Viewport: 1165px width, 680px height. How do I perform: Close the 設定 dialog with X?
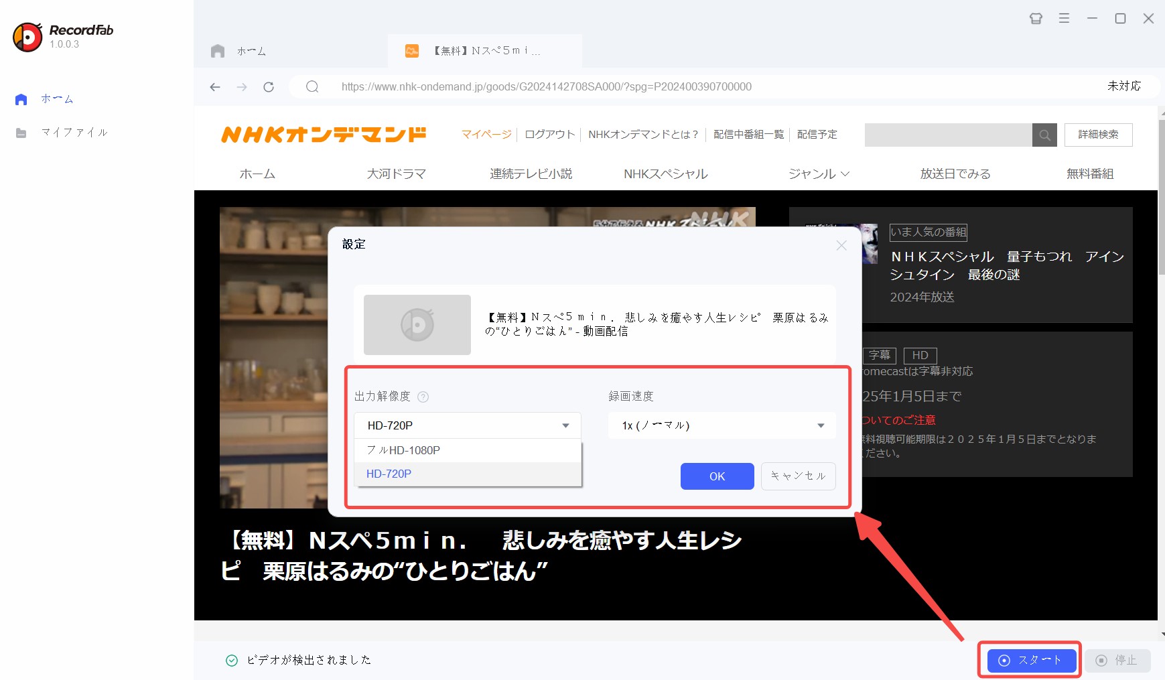coord(841,246)
